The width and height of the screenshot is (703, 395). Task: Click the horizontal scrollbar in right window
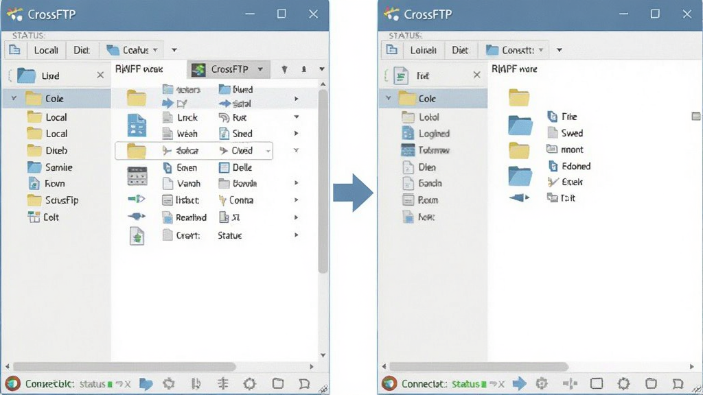(479, 366)
